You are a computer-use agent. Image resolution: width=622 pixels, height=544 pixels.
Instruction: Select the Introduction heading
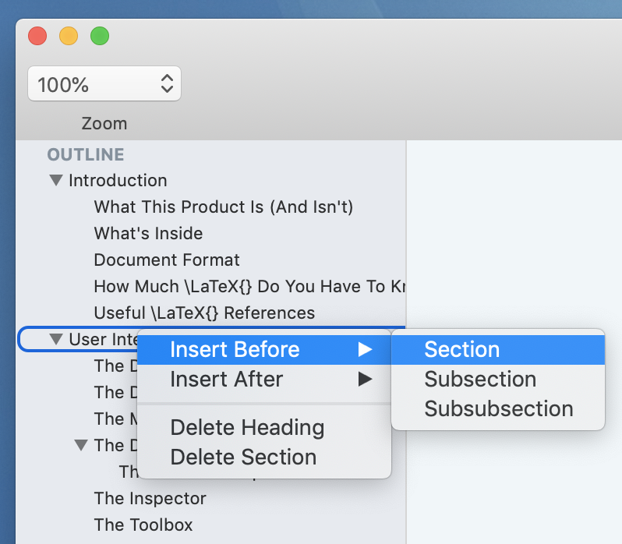pos(118,180)
